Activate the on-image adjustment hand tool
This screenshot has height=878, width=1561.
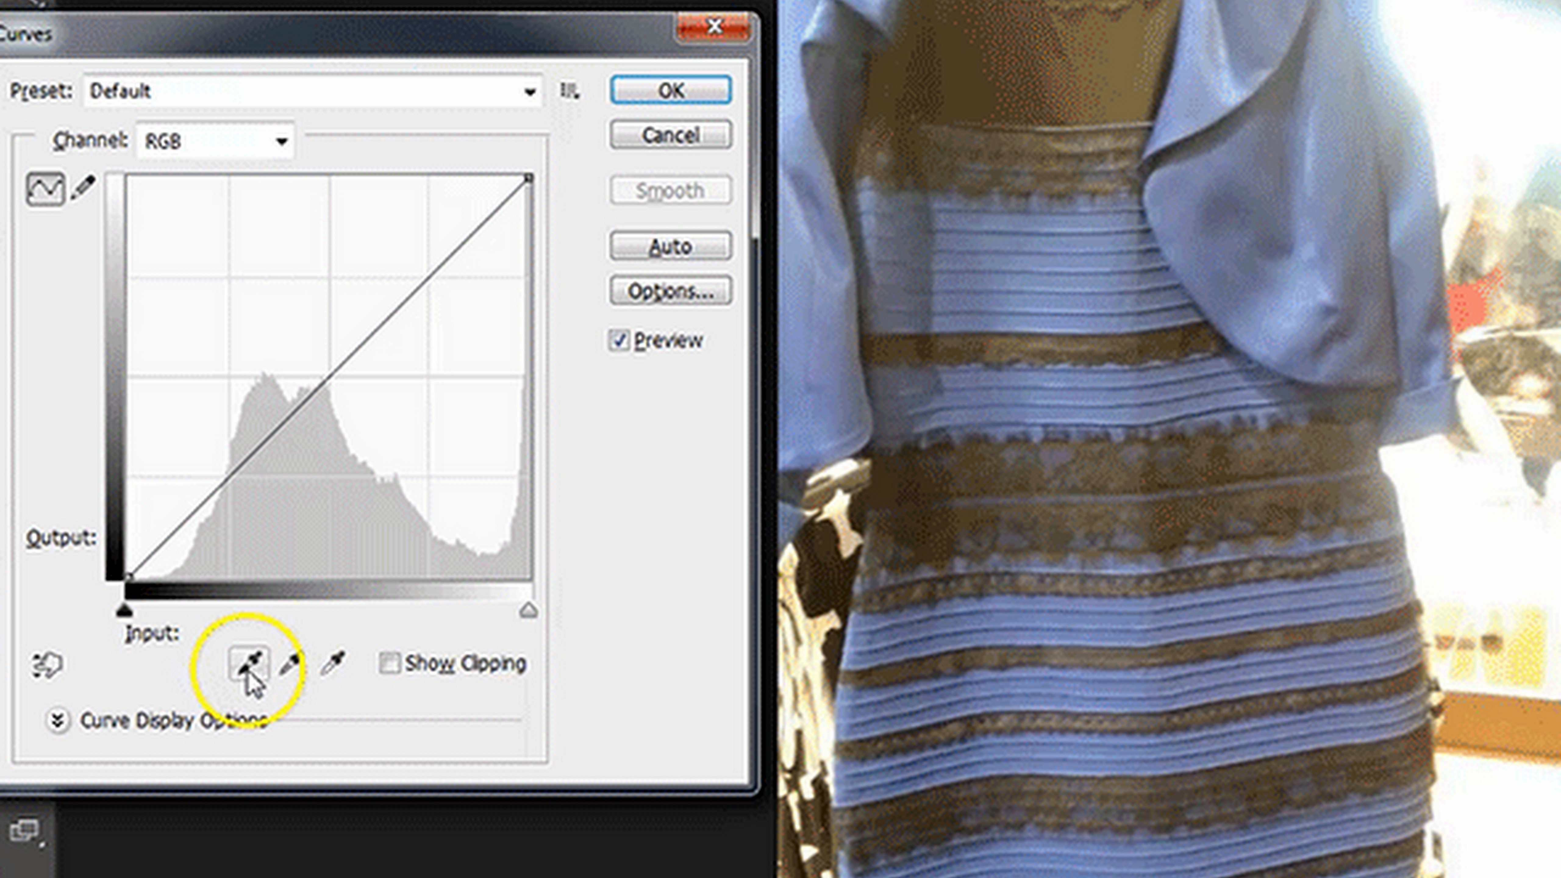[x=47, y=665]
